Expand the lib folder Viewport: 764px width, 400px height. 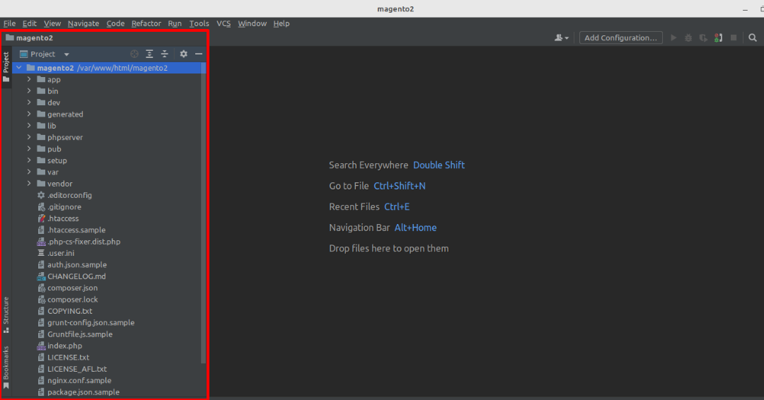coord(29,126)
